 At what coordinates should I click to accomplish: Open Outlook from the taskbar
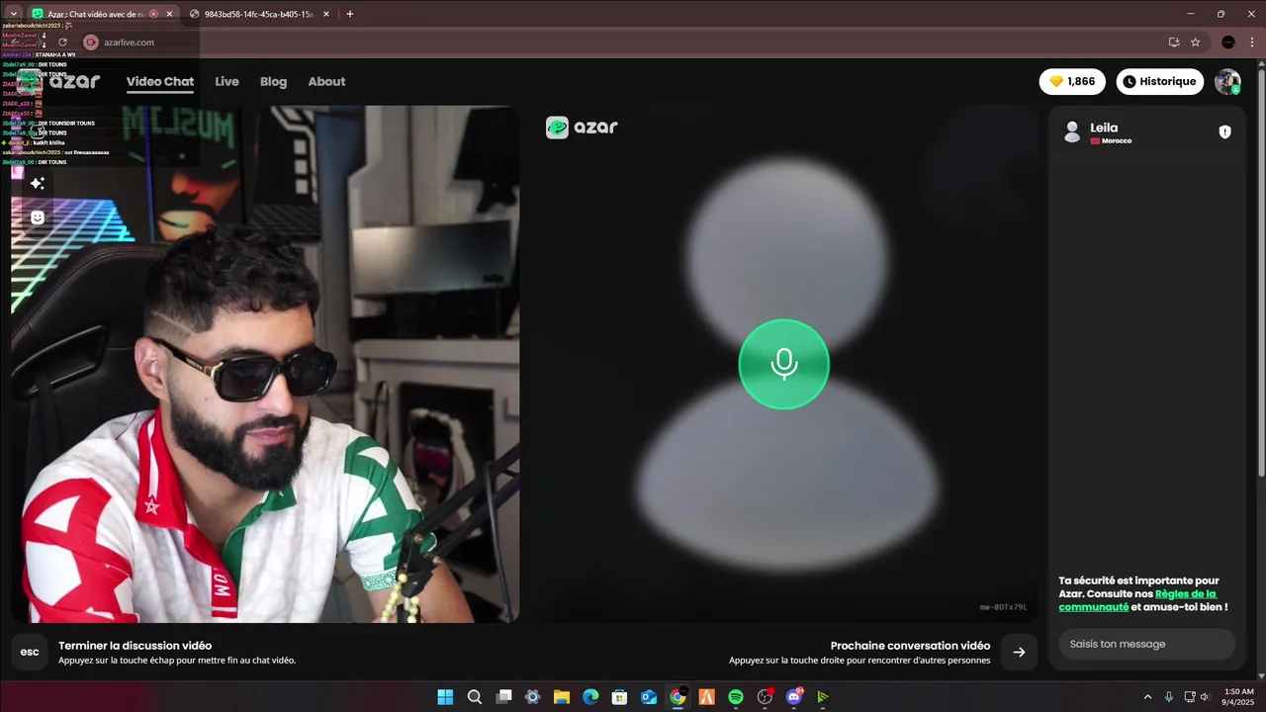pos(649,697)
